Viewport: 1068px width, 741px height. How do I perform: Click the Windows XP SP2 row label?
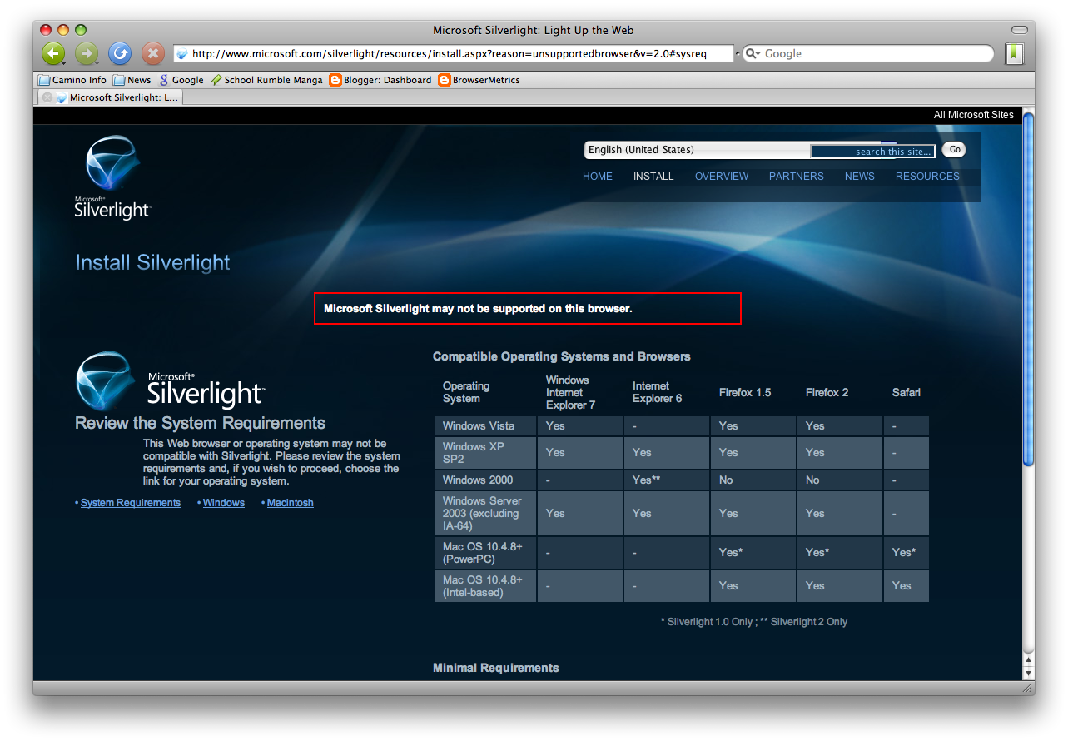coord(474,453)
